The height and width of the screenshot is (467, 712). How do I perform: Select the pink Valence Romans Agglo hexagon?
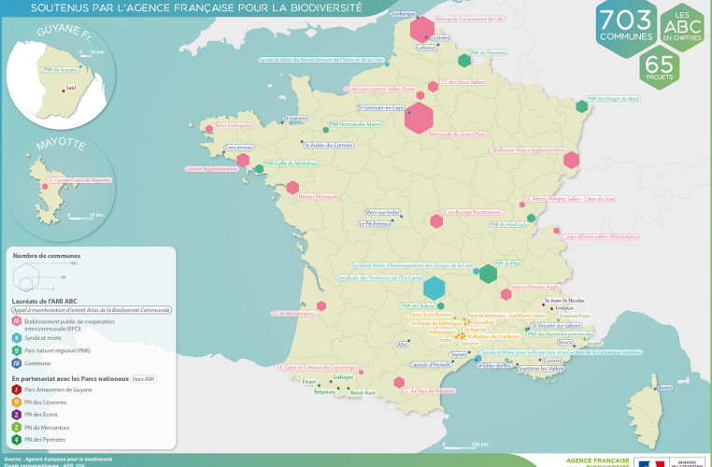[506, 294]
